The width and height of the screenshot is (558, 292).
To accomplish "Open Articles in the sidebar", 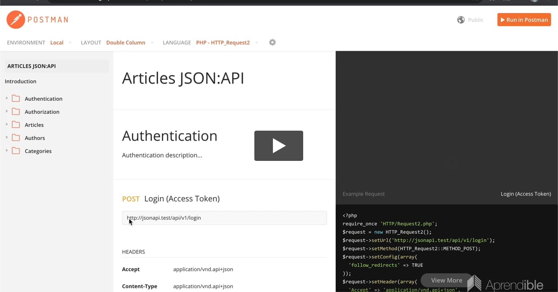I will click(34, 125).
